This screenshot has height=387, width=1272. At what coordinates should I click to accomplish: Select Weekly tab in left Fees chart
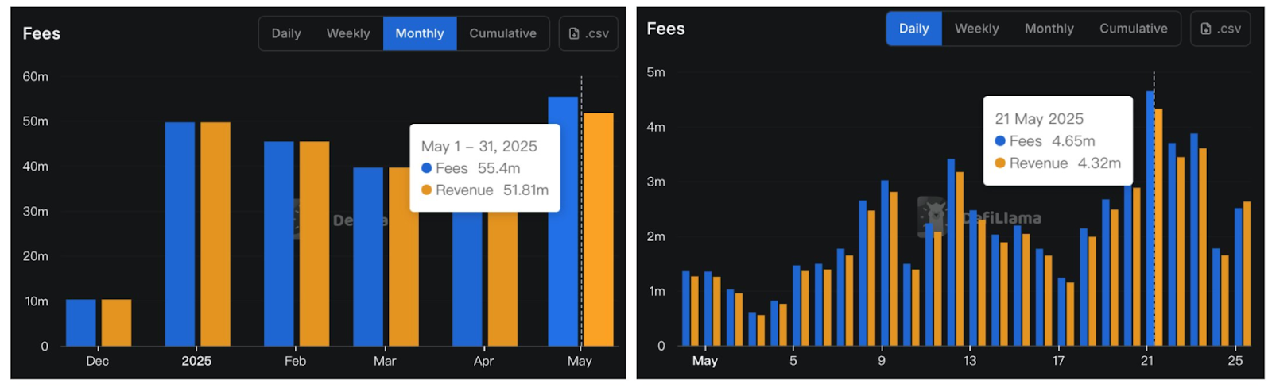click(x=348, y=33)
